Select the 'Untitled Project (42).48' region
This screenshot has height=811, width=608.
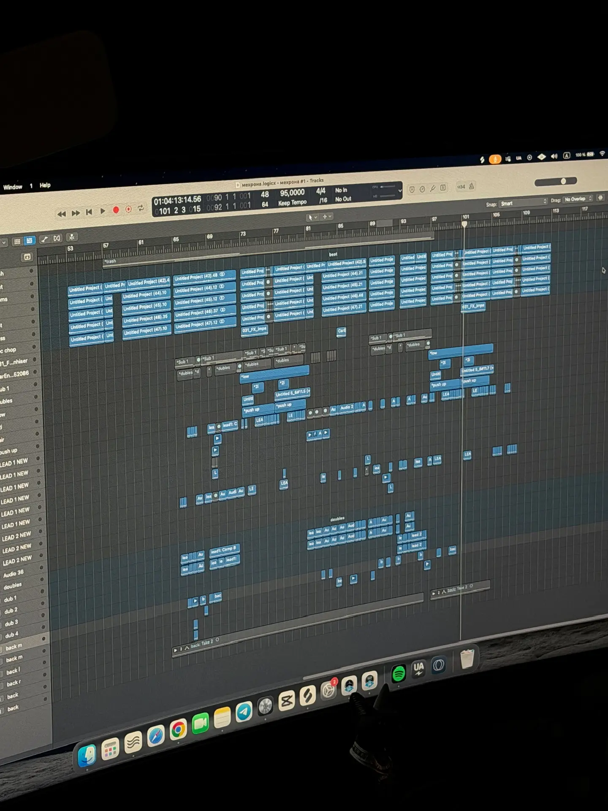point(205,277)
